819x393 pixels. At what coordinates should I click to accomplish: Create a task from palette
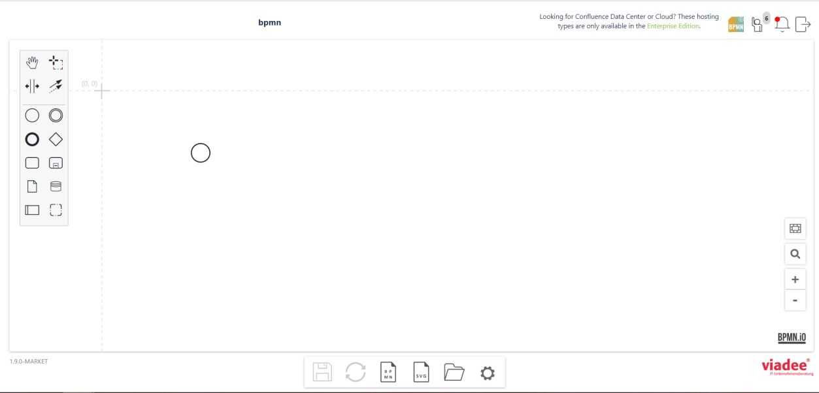(32, 163)
